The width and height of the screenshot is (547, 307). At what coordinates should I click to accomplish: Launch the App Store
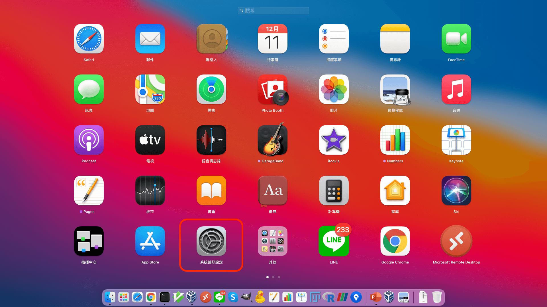pyautogui.click(x=150, y=241)
